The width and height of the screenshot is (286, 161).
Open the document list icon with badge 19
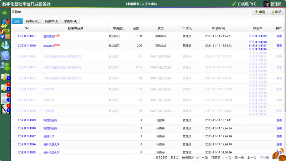click(x=5, y=98)
